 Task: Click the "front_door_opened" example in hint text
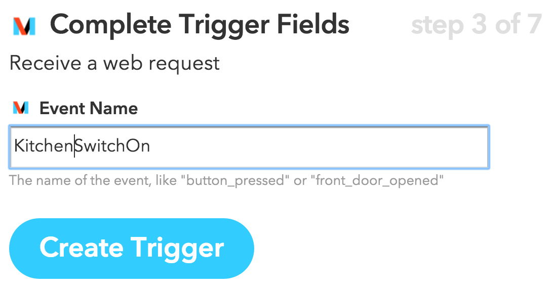pyautogui.click(x=377, y=180)
